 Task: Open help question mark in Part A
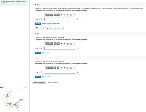click(74, 15)
